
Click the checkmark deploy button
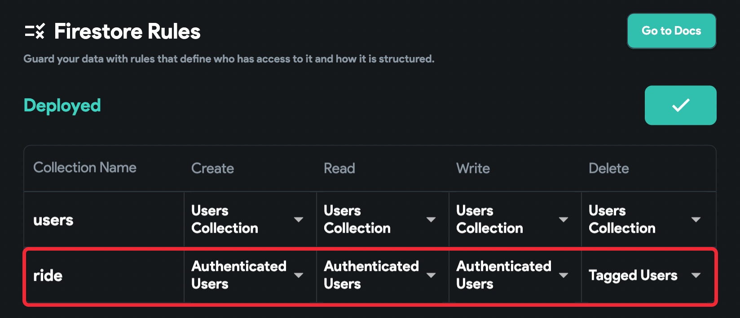680,105
